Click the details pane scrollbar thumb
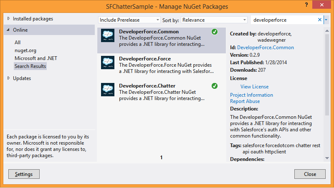334x188 pixels. (327, 75)
